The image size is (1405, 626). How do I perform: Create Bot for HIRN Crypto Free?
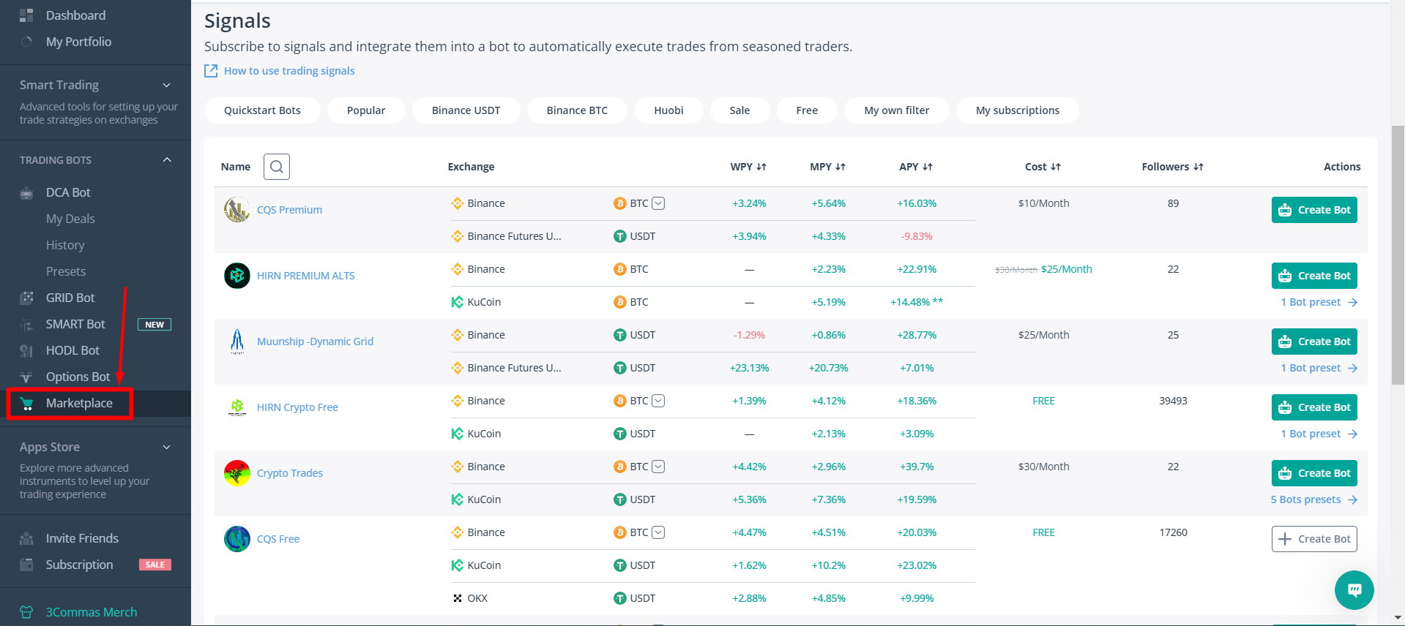pyautogui.click(x=1314, y=407)
